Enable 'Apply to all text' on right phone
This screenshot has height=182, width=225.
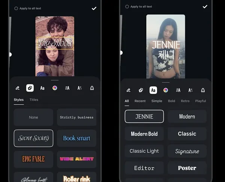pos(127,6)
